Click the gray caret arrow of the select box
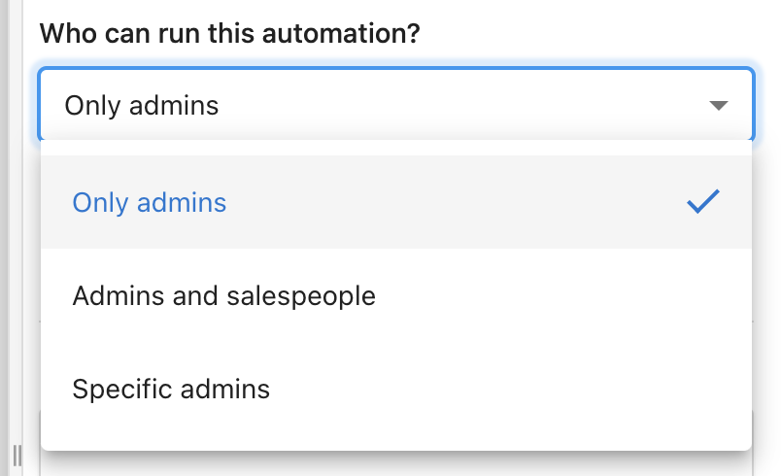 click(718, 106)
